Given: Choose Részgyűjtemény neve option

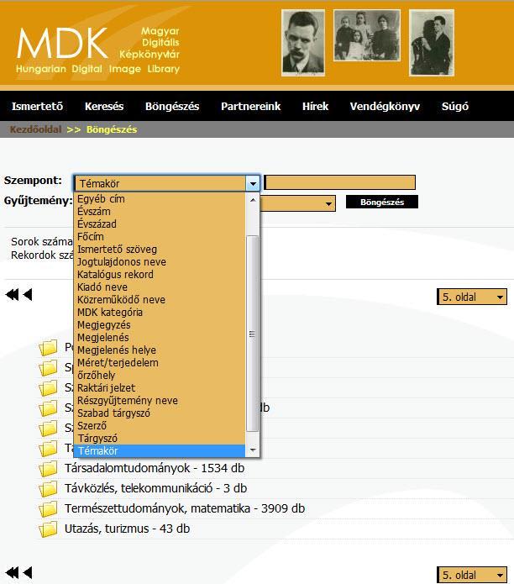Looking at the screenshot, I should point(160,401).
